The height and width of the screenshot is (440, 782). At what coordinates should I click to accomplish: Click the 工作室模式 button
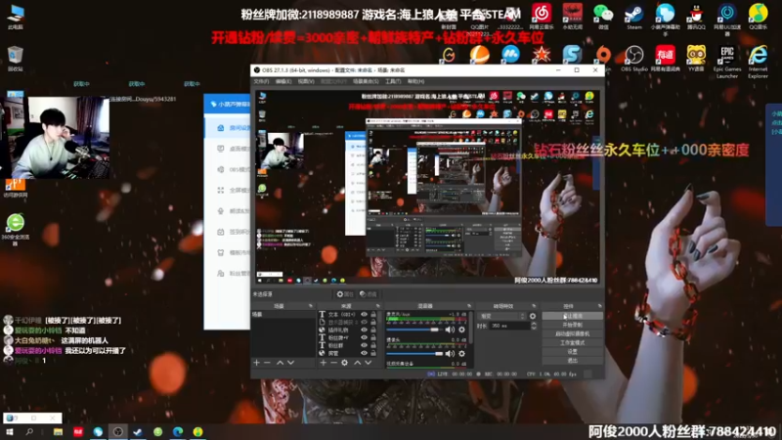[572, 343]
